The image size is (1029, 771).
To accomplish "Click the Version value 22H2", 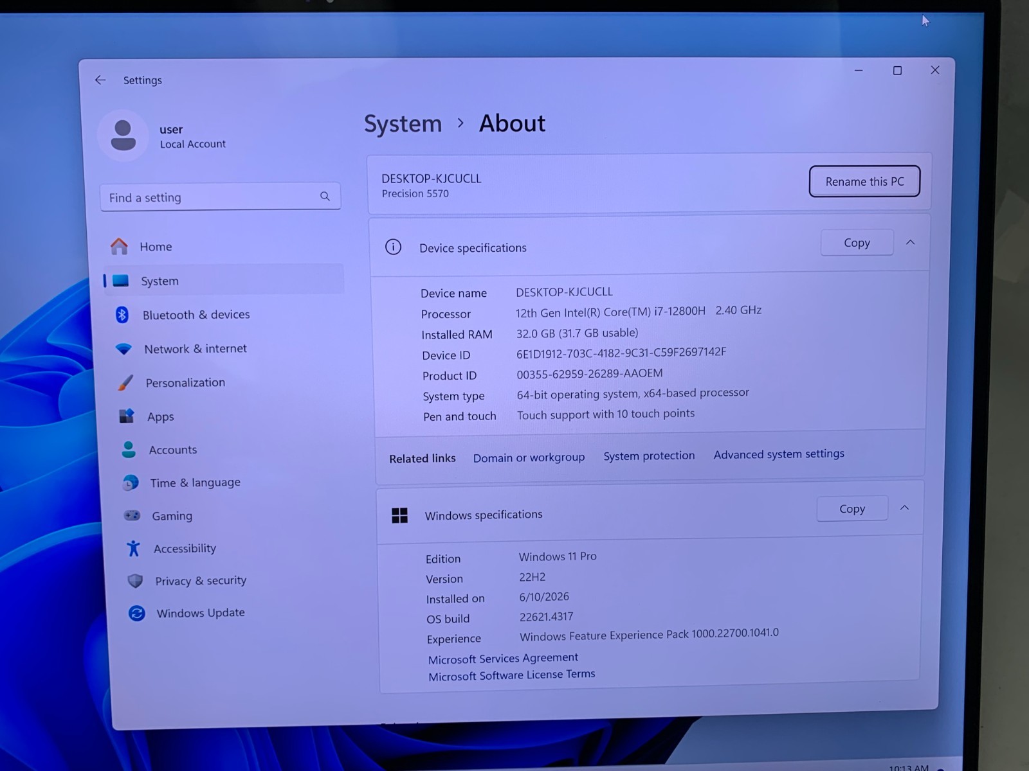I will (x=532, y=577).
